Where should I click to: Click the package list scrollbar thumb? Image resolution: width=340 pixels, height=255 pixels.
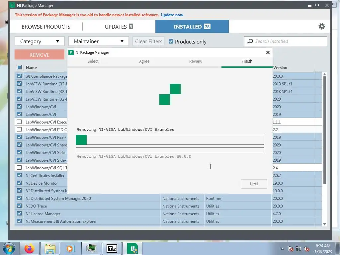coord(324,130)
